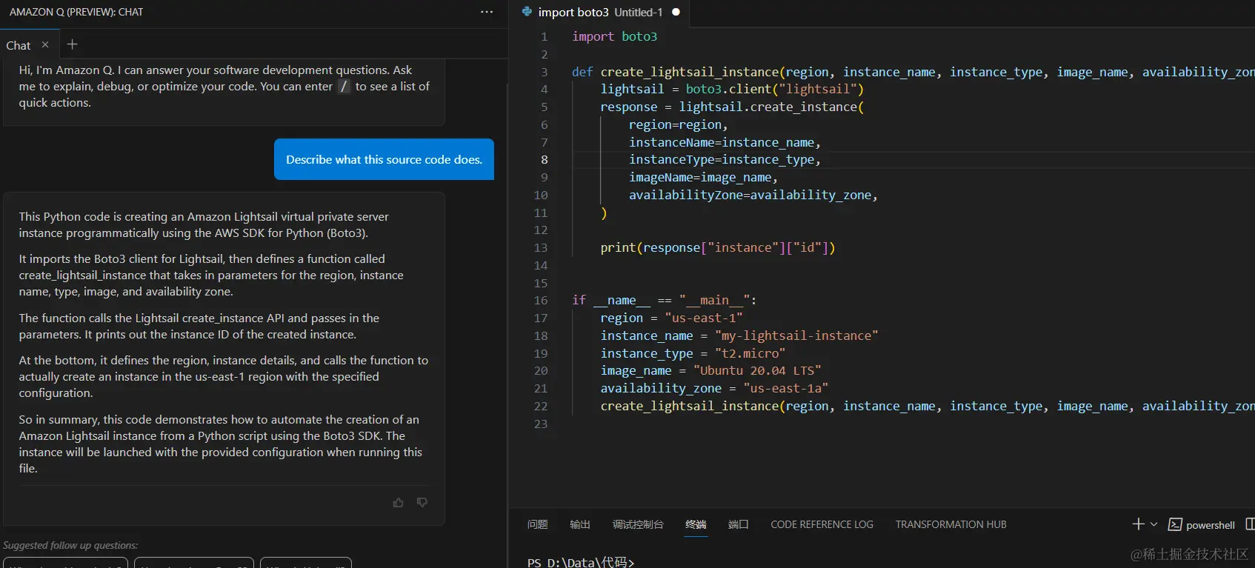Click the create_lightsail_instance call on line 22

tap(928, 406)
